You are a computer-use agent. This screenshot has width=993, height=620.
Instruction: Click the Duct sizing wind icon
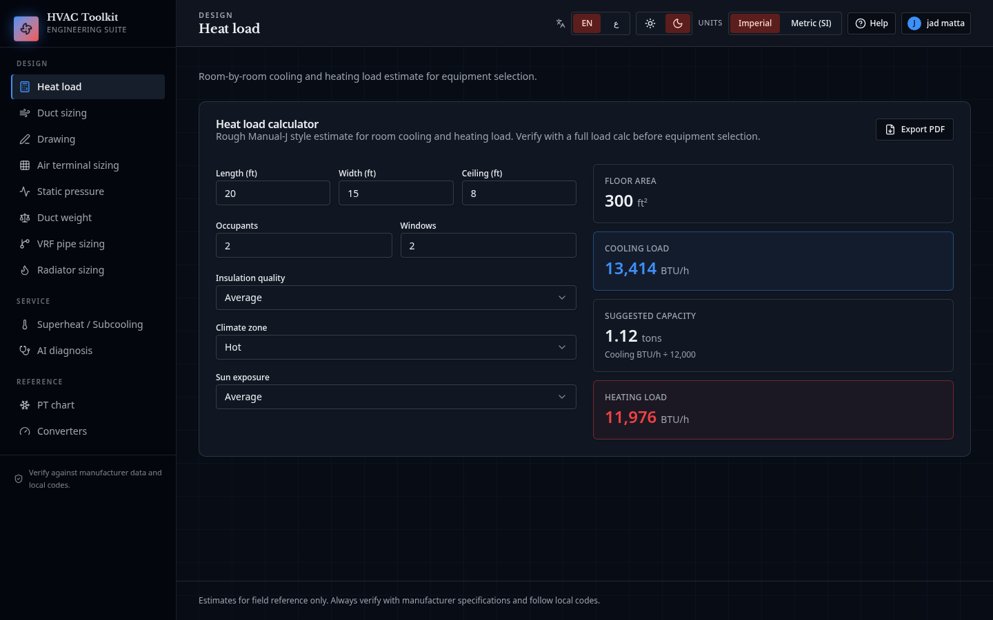click(x=25, y=113)
